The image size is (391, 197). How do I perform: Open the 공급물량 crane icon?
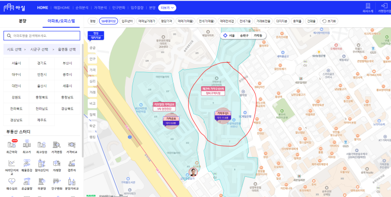pos(27,181)
